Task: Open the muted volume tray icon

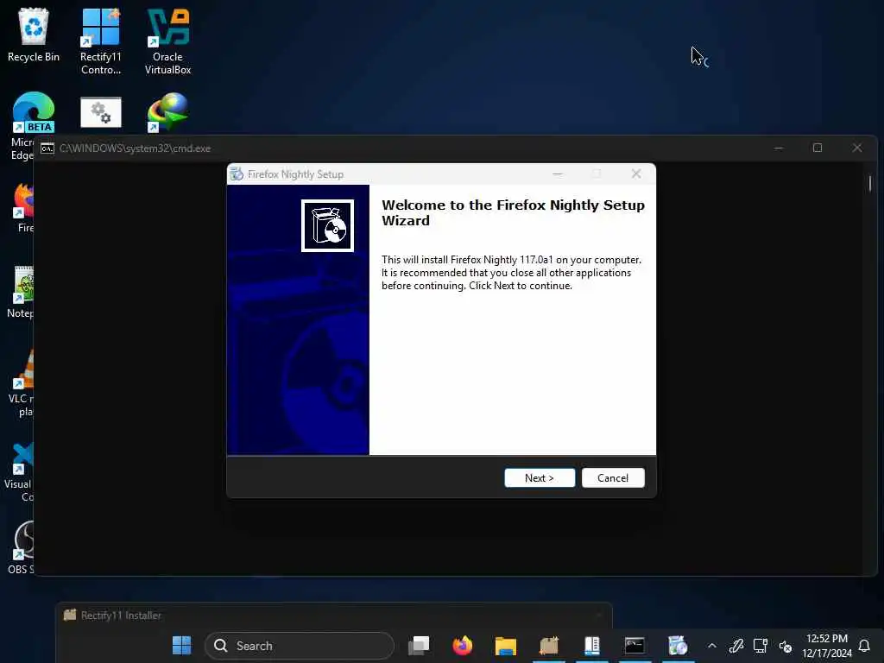Action: click(786, 646)
